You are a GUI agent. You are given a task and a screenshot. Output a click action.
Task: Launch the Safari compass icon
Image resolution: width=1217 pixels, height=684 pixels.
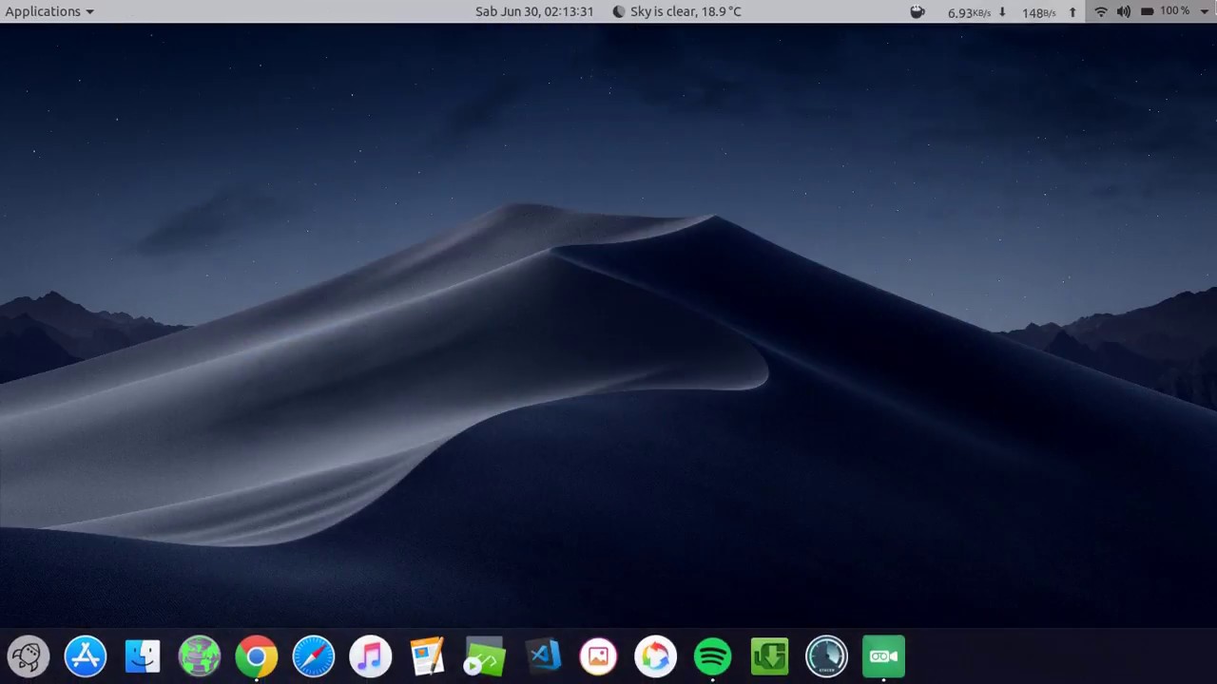(314, 656)
